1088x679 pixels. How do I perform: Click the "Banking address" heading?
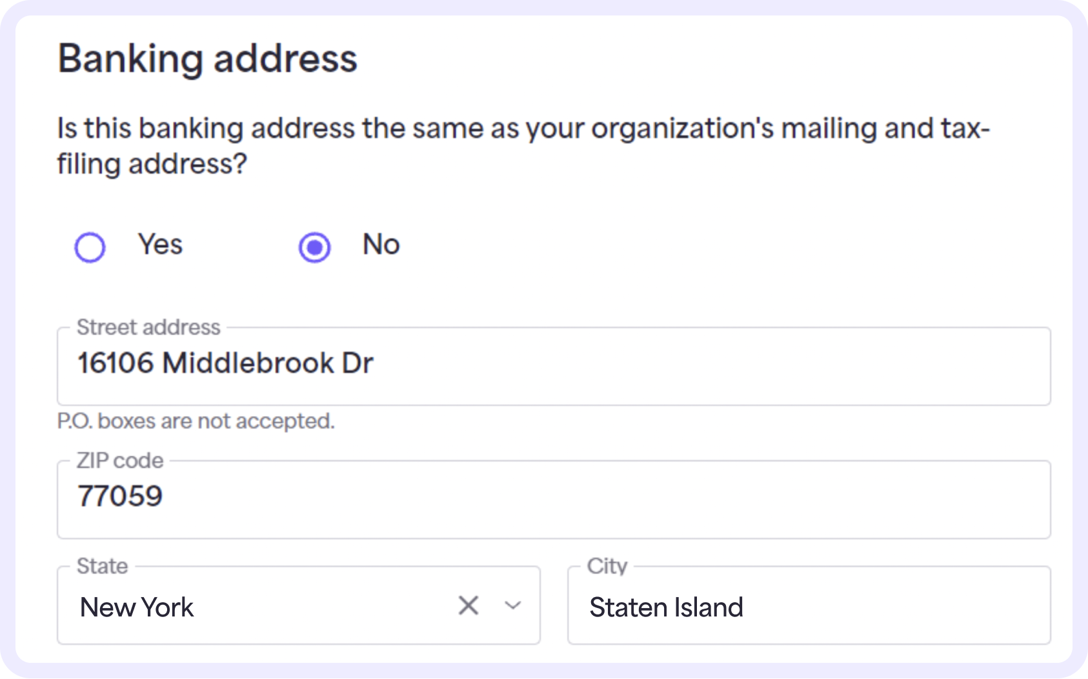coord(207,59)
